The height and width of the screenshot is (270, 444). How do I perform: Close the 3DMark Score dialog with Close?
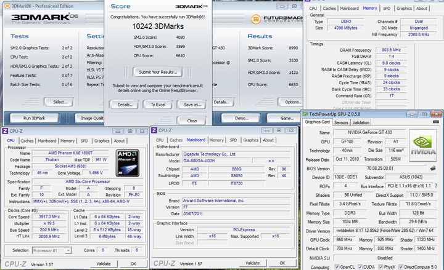192,121
